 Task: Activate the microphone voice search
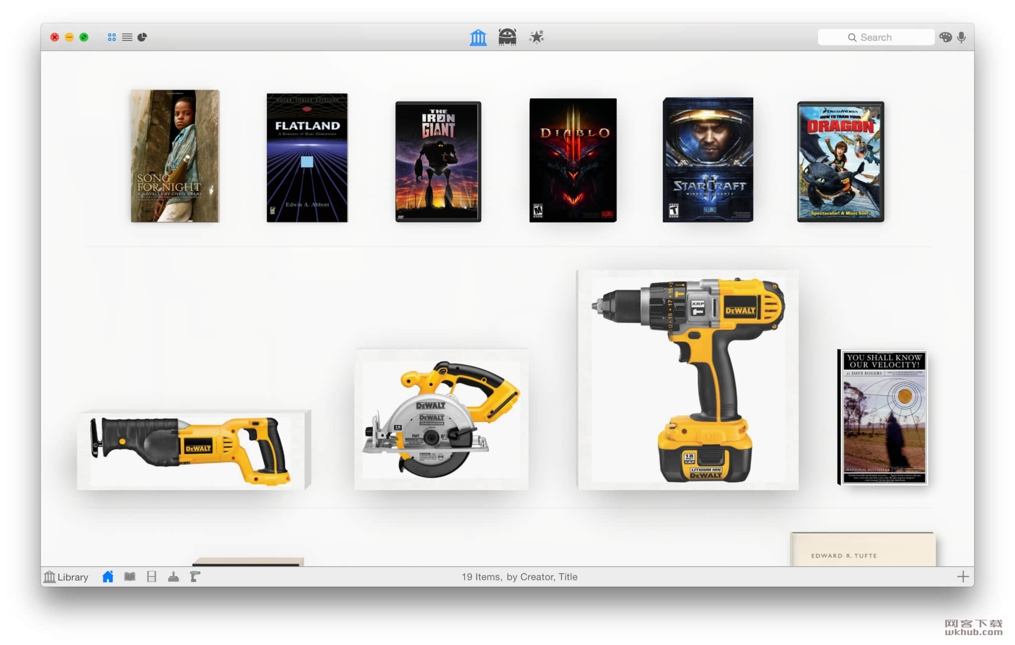click(x=961, y=37)
